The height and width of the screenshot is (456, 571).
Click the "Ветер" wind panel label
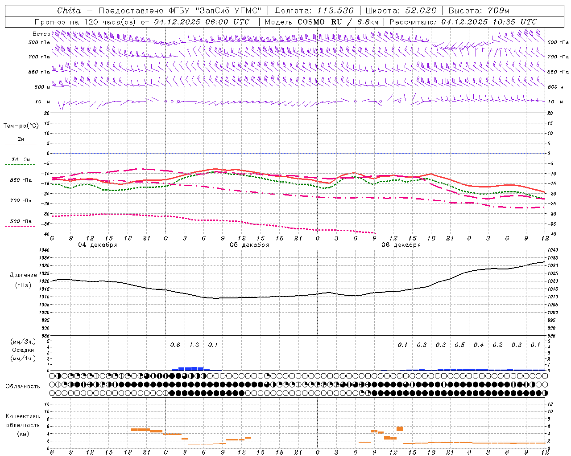[x=41, y=34]
